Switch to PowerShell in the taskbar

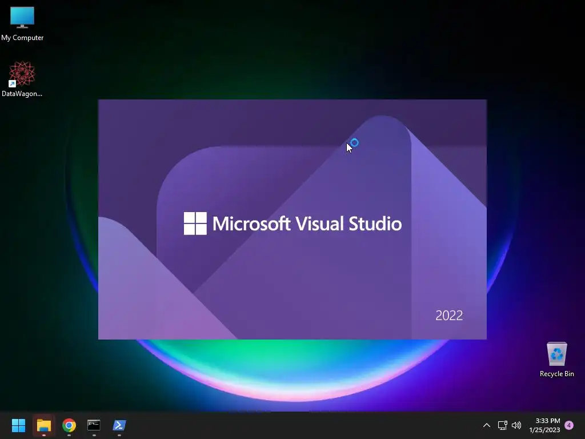119,425
